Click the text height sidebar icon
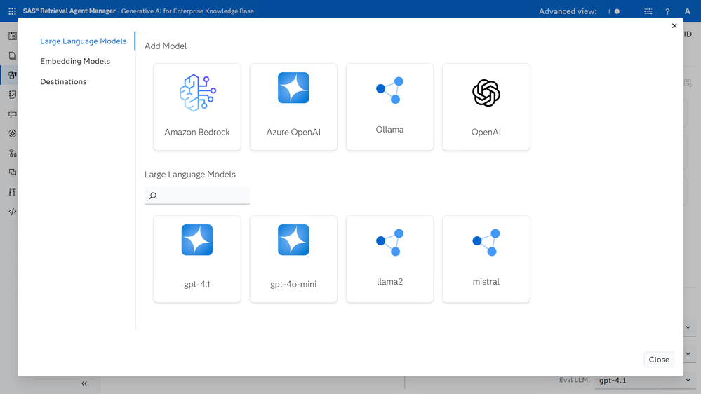 pyautogui.click(x=13, y=192)
